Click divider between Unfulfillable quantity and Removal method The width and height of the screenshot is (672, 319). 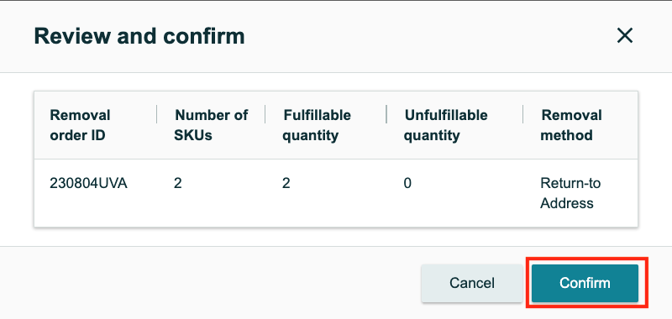[x=522, y=114]
